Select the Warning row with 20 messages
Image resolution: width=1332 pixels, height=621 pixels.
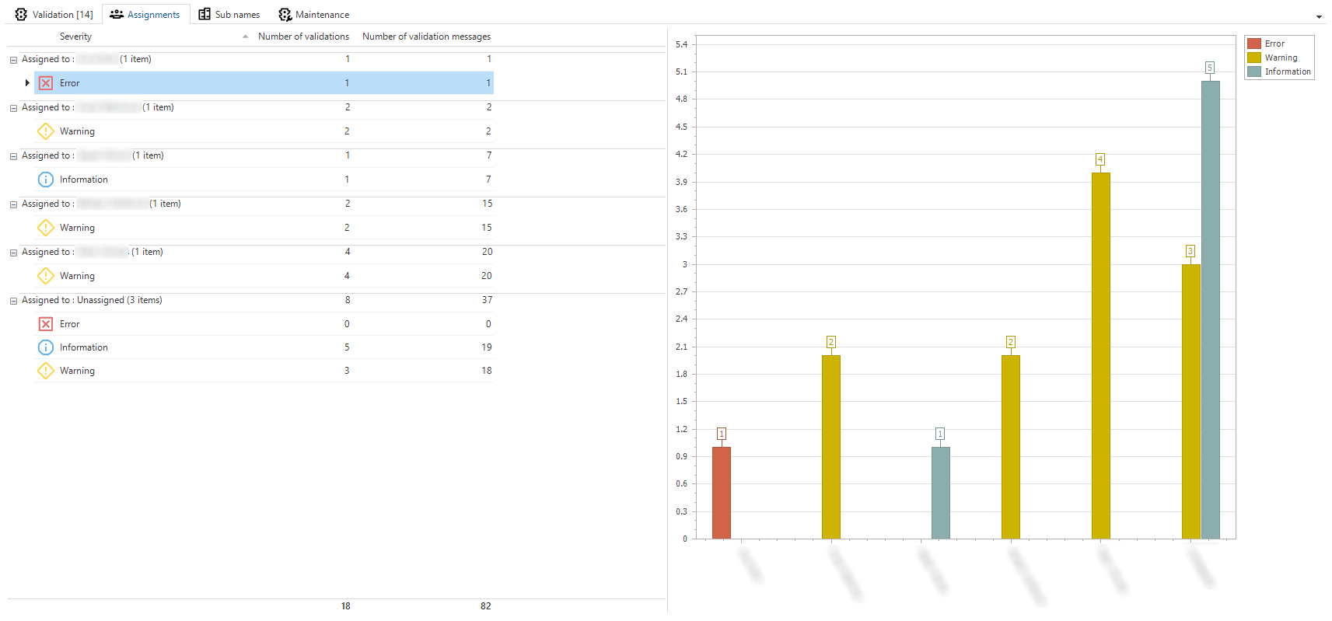coord(264,276)
